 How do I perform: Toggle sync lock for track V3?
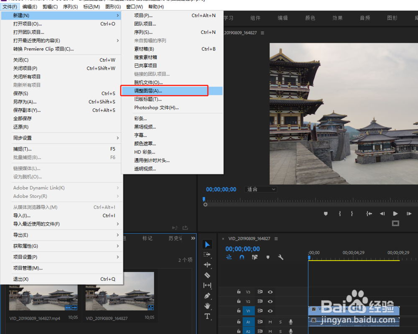tap(260, 292)
